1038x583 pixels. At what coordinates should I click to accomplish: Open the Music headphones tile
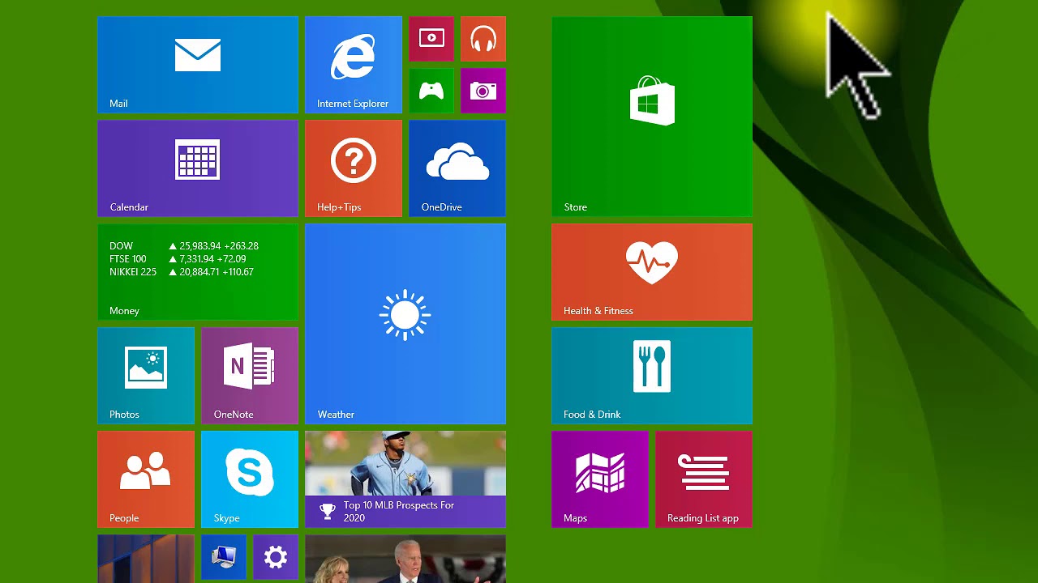coord(483,39)
